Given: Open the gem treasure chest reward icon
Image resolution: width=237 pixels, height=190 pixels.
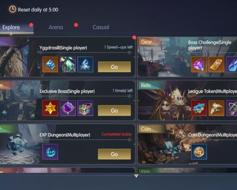Looking at the screenshot, I should 85,108.
